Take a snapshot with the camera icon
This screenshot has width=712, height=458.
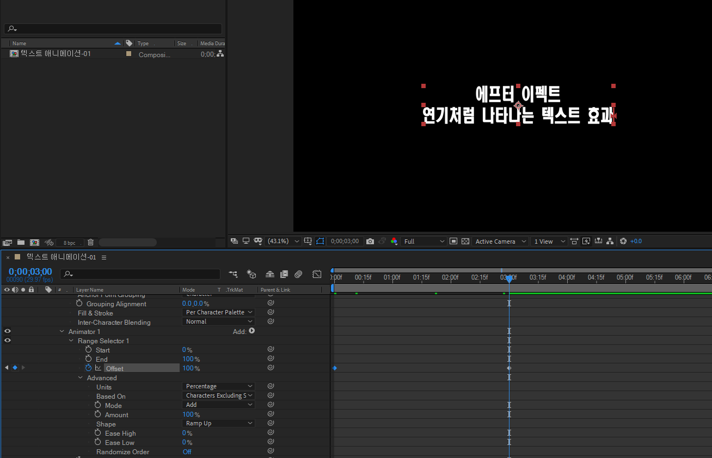[x=370, y=241]
